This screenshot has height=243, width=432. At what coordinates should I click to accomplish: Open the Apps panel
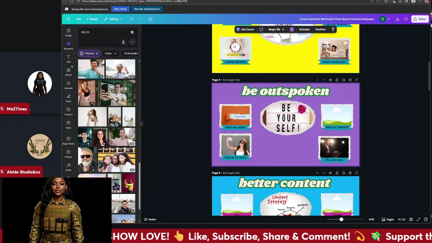coord(69,125)
